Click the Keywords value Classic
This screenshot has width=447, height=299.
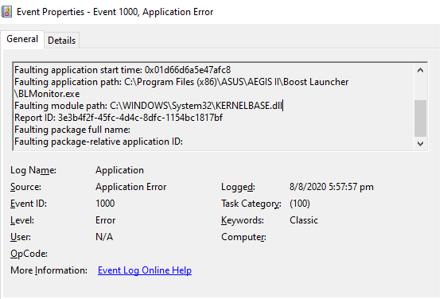(x=304, y=220)
